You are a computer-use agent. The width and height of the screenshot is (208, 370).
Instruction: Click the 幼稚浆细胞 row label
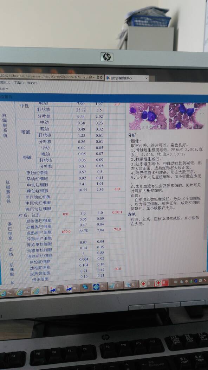[x=40, y=268]
